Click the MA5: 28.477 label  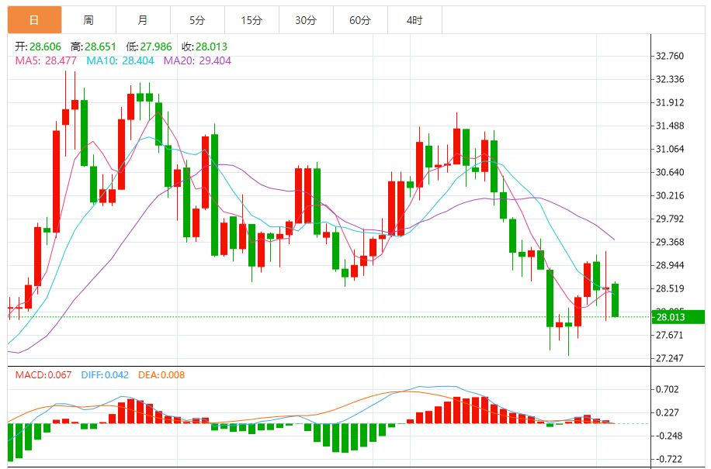click(x=46, y=60)
